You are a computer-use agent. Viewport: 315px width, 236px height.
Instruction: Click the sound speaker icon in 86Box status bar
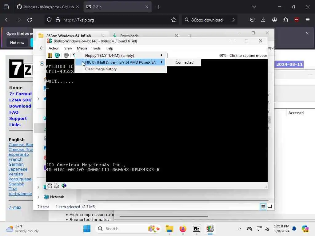tap(64, 186)
